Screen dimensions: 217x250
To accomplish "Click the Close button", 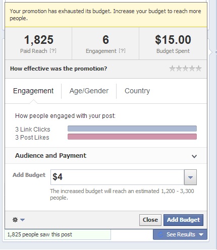I will (x=150, y=220).
